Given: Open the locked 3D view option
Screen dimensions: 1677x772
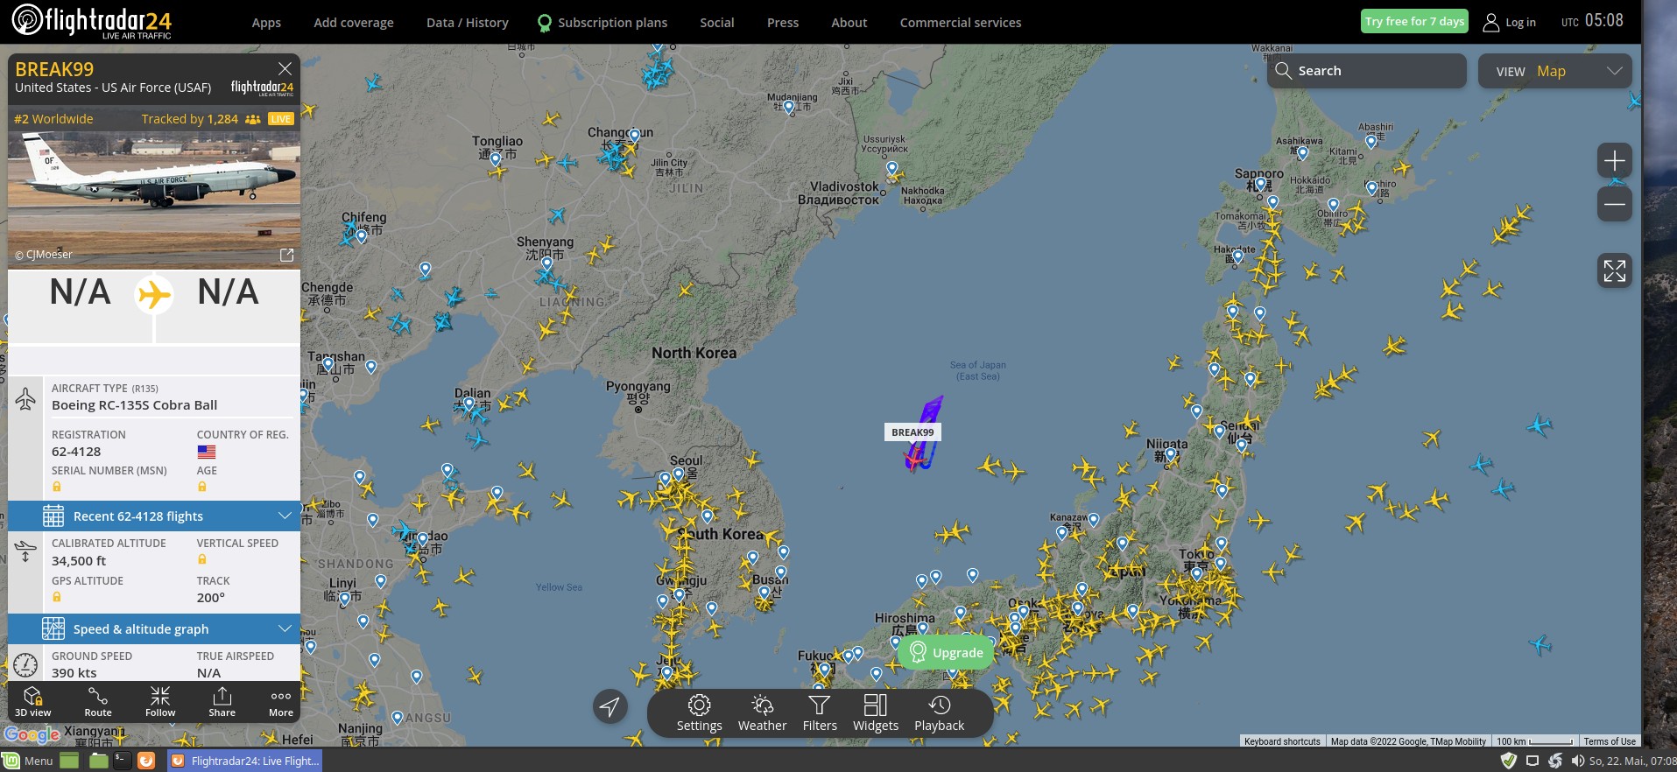Looking at the screenshot, I should point(33,702).
